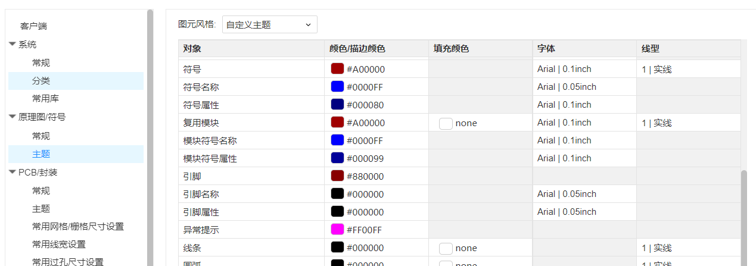756x266 pixels.
Task: Click the 填充颜色 column header
Action: pyautogui.click(x=481, y=49)
